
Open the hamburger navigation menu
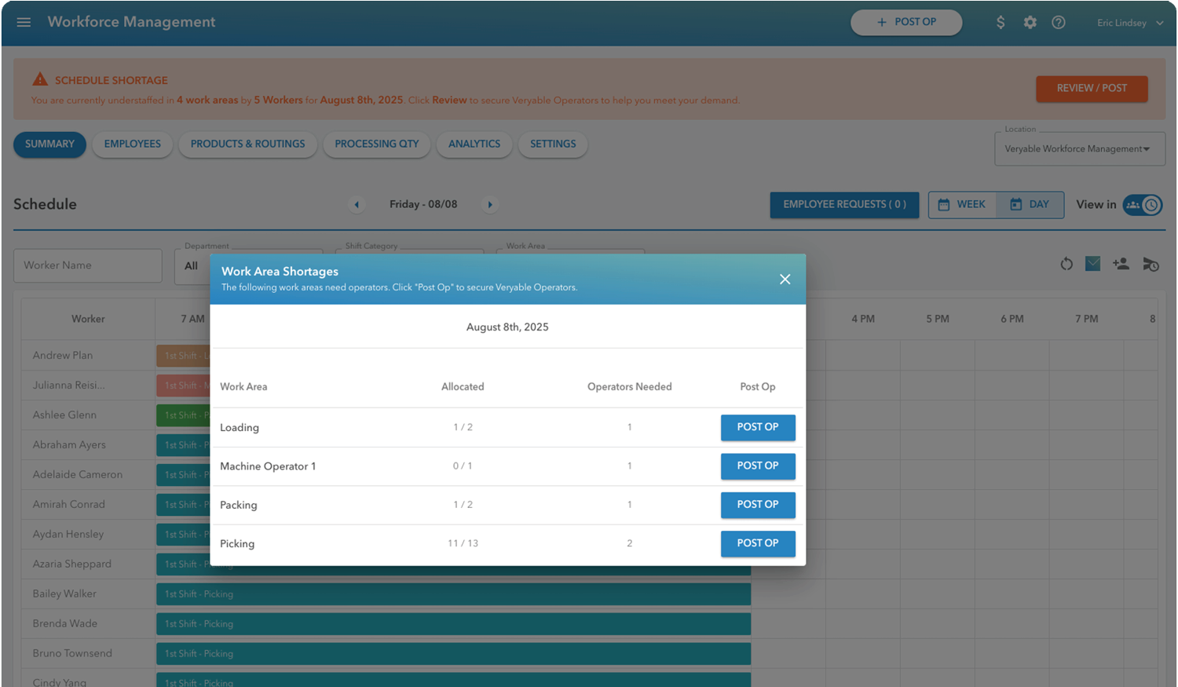click(x=23, y=22)
